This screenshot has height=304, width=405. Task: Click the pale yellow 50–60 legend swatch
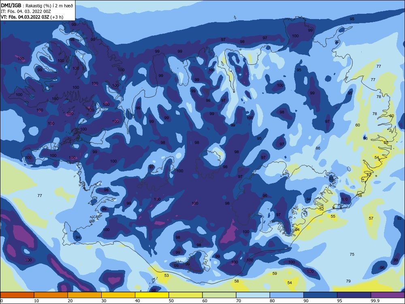[x=185, y=295]
